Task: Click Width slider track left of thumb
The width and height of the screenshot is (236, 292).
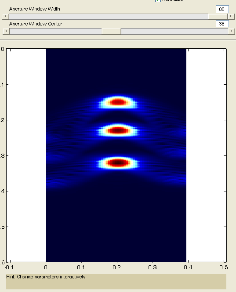Action: click(x=109, y=16)
